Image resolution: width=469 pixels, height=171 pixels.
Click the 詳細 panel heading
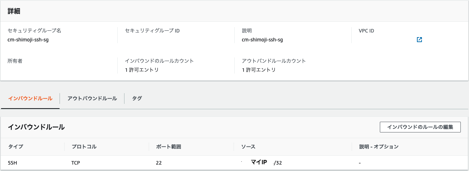(x=14, y=11)
